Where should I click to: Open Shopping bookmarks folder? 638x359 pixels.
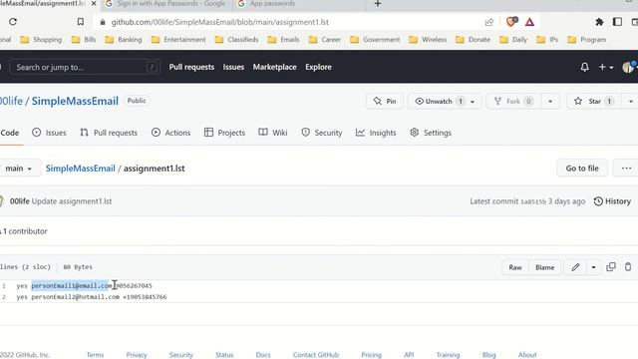point(42,40)
